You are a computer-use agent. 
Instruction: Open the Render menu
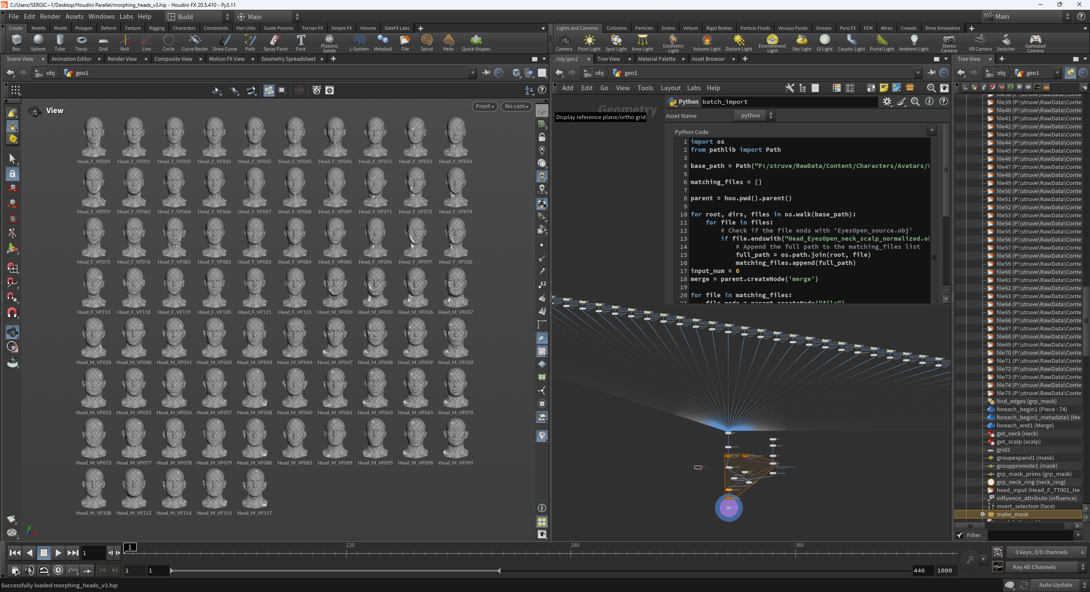coord(50,17)
